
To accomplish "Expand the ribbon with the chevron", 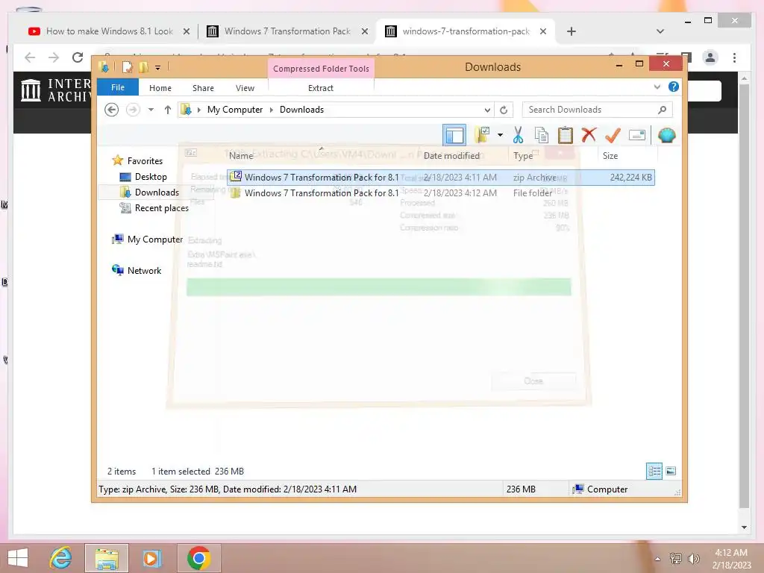I will (x=657, y=87).
